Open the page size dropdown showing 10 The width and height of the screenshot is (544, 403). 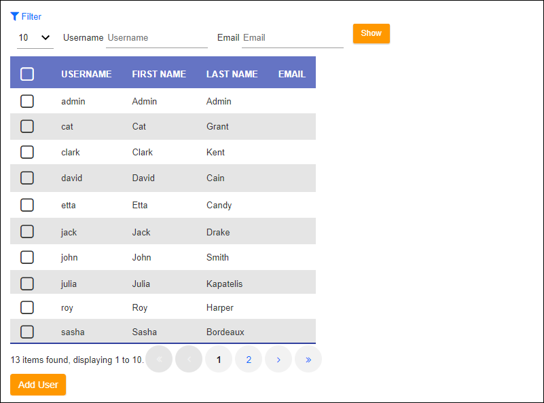click(35, 38)
